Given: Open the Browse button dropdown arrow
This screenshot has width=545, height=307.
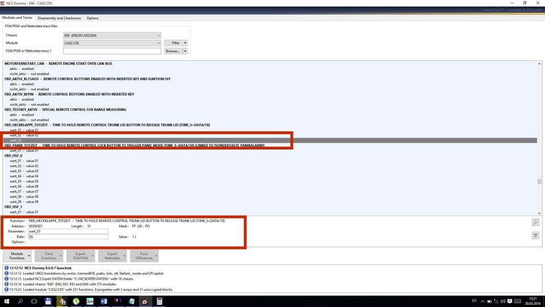Looking at the screenshot, I should [185, 51].
